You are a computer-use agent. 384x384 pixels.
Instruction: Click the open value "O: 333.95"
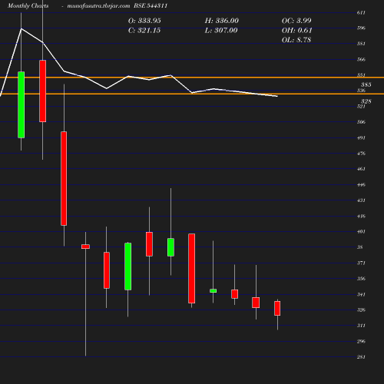click(144, 21)
